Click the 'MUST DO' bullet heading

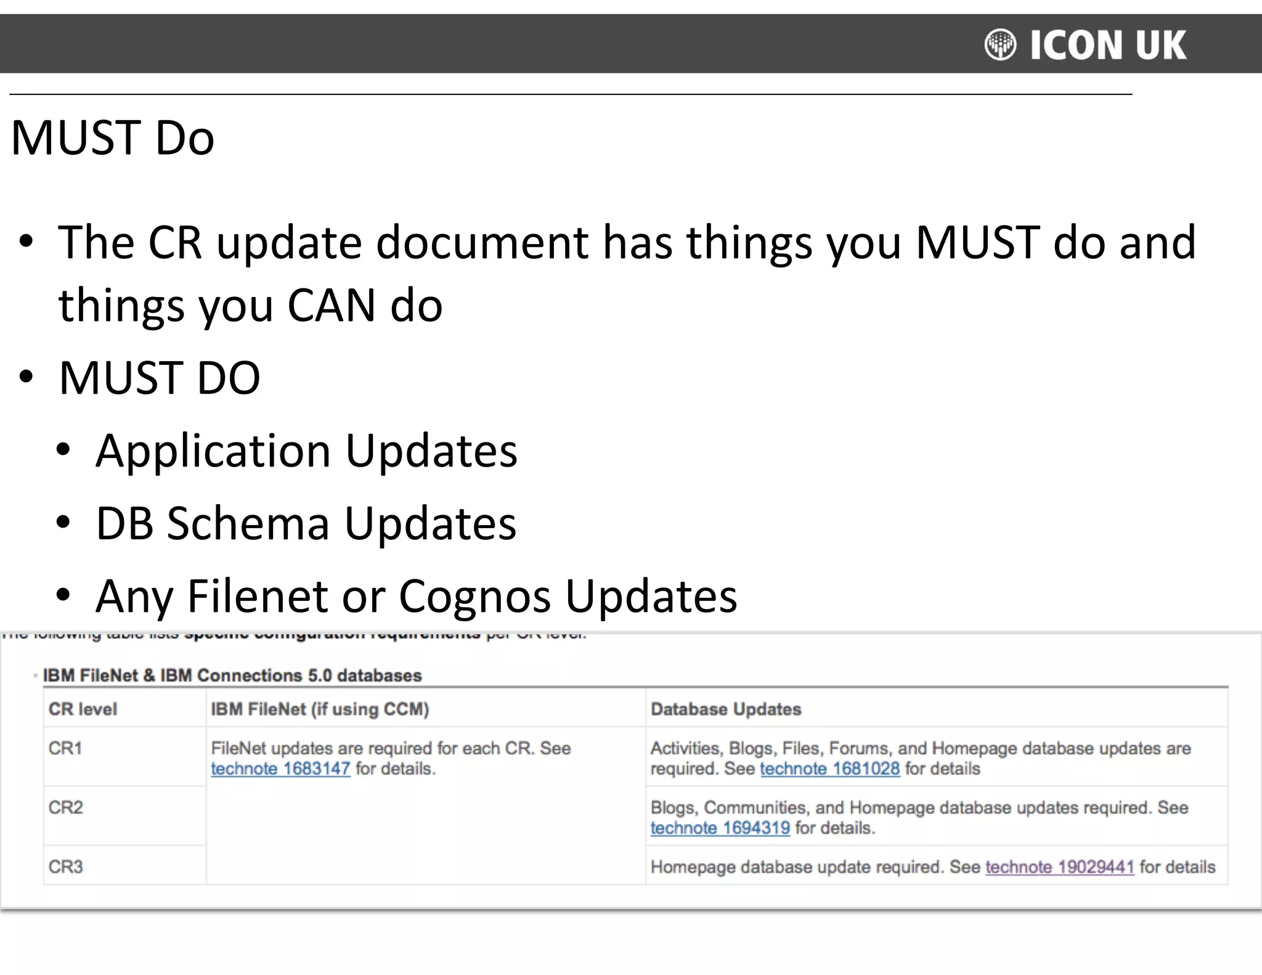click(x=160, y=378)
